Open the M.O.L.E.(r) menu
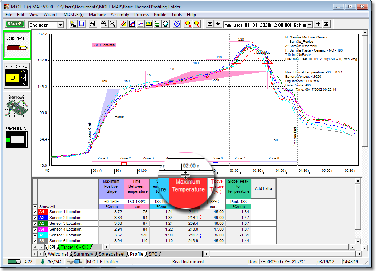 (x=74, y=15)
